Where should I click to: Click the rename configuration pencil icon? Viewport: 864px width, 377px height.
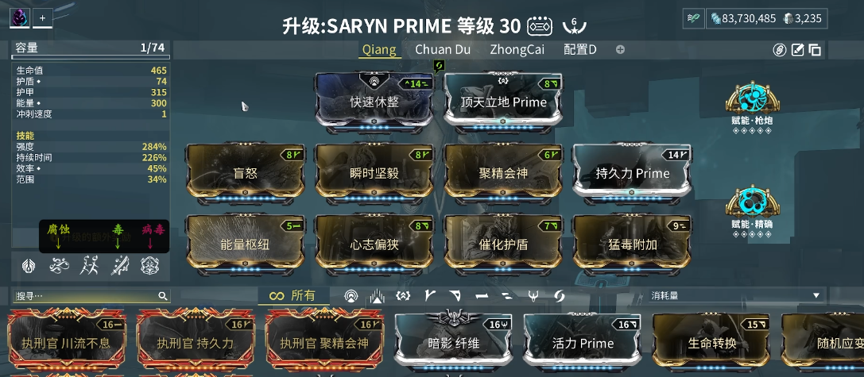(797, 50)
